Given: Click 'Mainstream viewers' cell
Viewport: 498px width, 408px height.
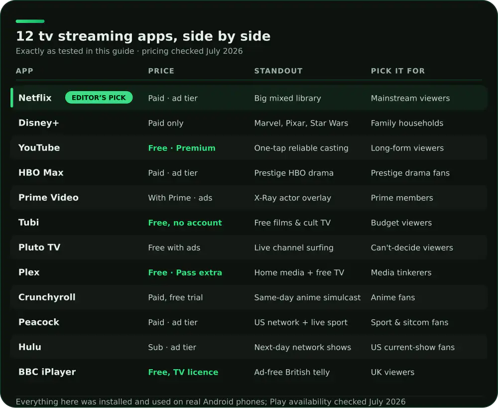Looking at the screenshot, I should coord(410,98).
